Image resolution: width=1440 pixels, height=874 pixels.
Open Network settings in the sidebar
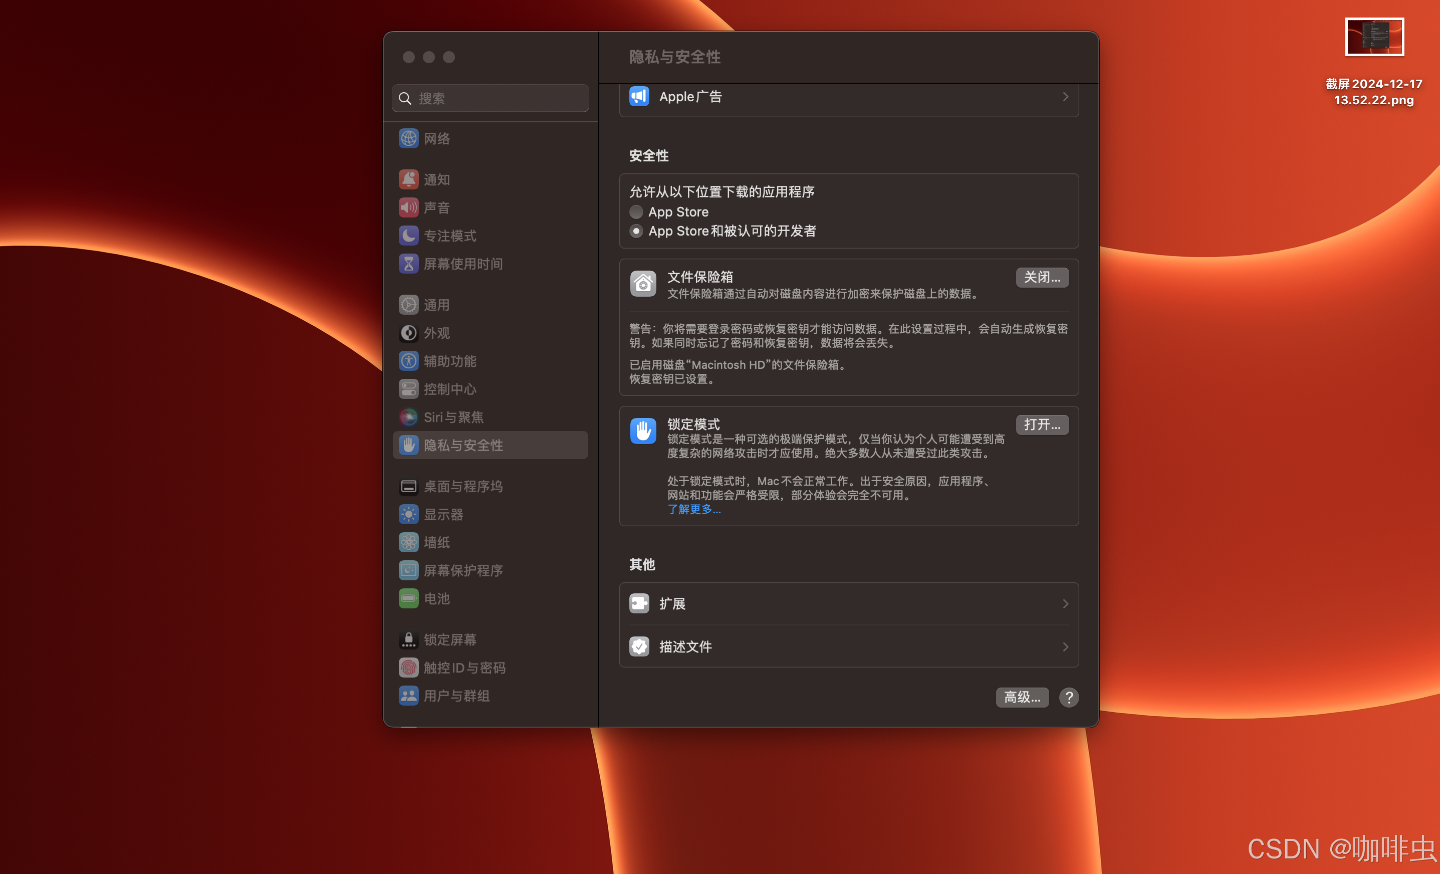click(x=436, y=138)
